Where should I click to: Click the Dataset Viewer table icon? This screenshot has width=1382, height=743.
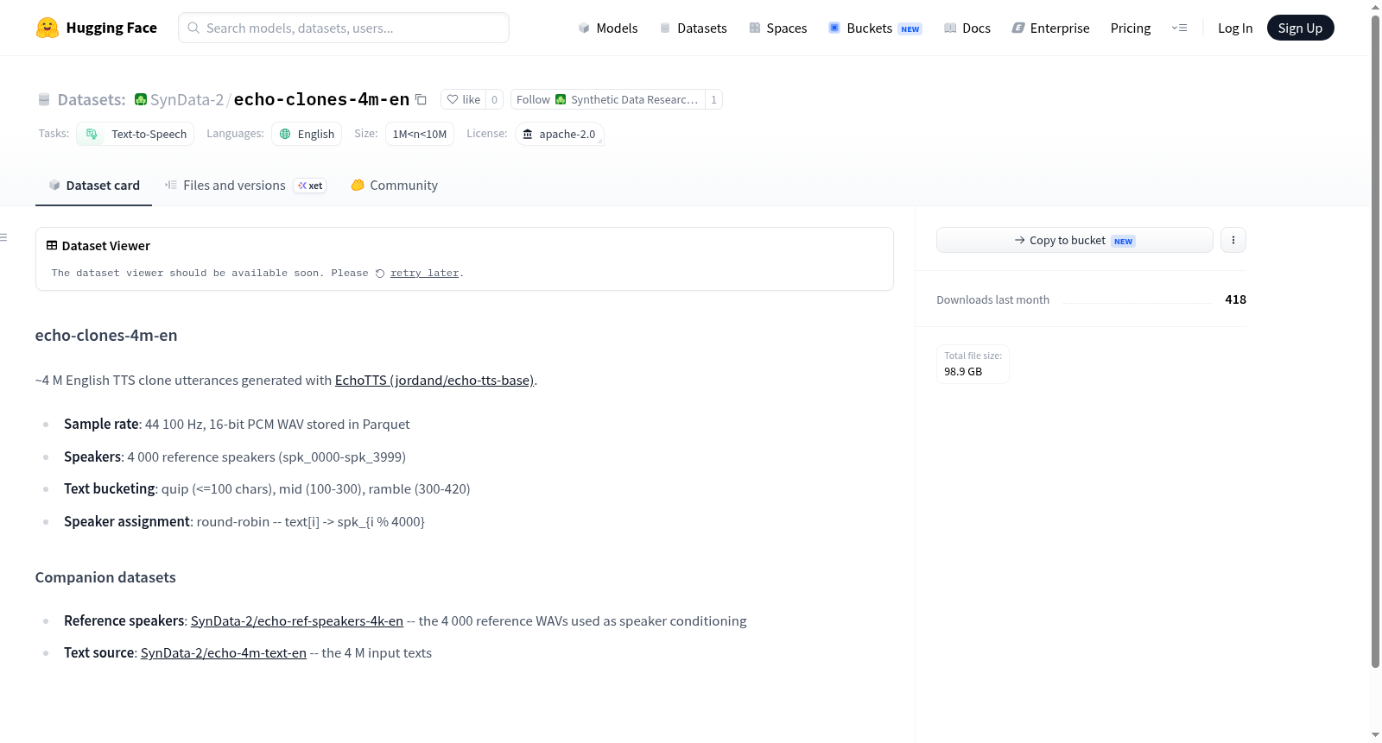[52, 245]
